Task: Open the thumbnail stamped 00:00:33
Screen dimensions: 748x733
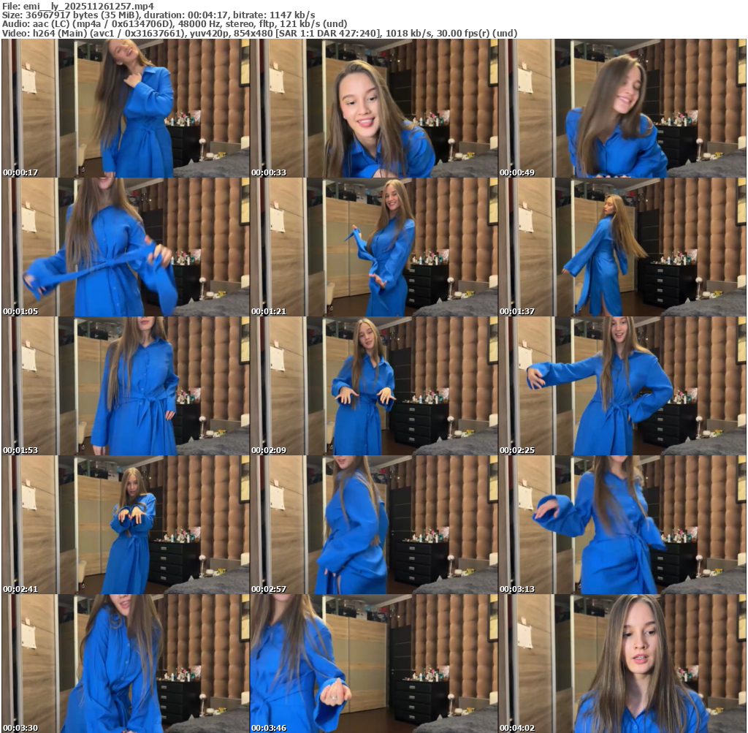Action: coord(374,108)
